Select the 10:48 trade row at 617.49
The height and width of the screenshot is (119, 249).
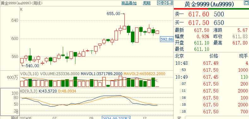211,63
